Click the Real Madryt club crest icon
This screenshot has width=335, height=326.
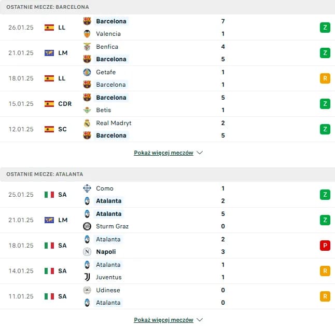click(87, 123)
